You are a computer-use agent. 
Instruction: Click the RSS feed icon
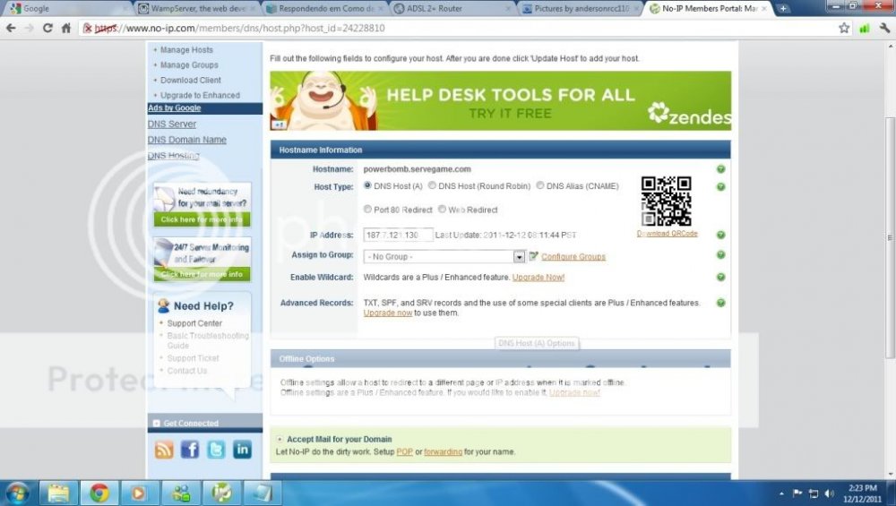click(x=164, y=450)
